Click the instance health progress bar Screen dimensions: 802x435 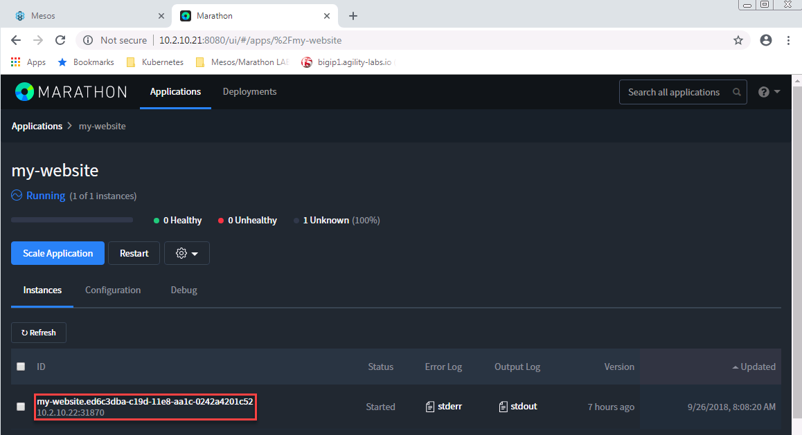pos(72,220)
